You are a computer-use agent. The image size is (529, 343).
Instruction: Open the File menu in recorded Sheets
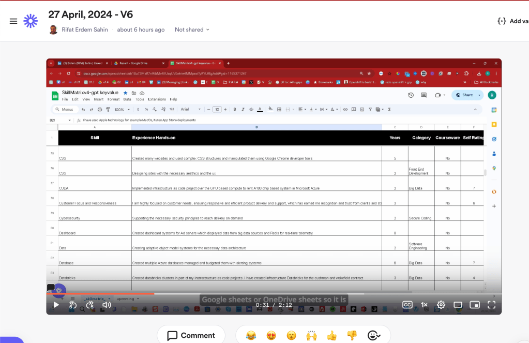tap(65, 100)
